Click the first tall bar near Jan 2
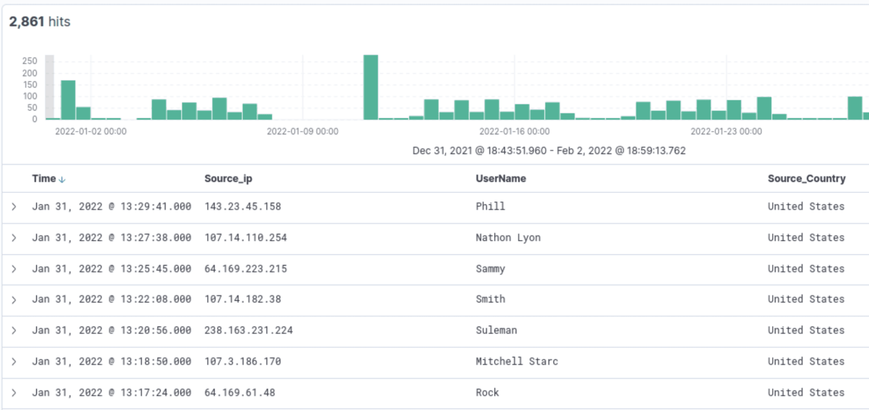Screen dimensions: 869x410 pos(68,98)
